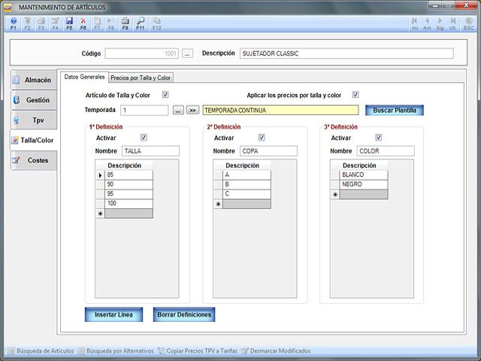Save with the F5 floppy icon
This screenshot has width=481, height=361.
69,23
